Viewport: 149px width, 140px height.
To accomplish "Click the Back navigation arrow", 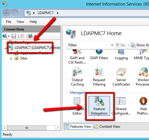I will pos(6,13).
